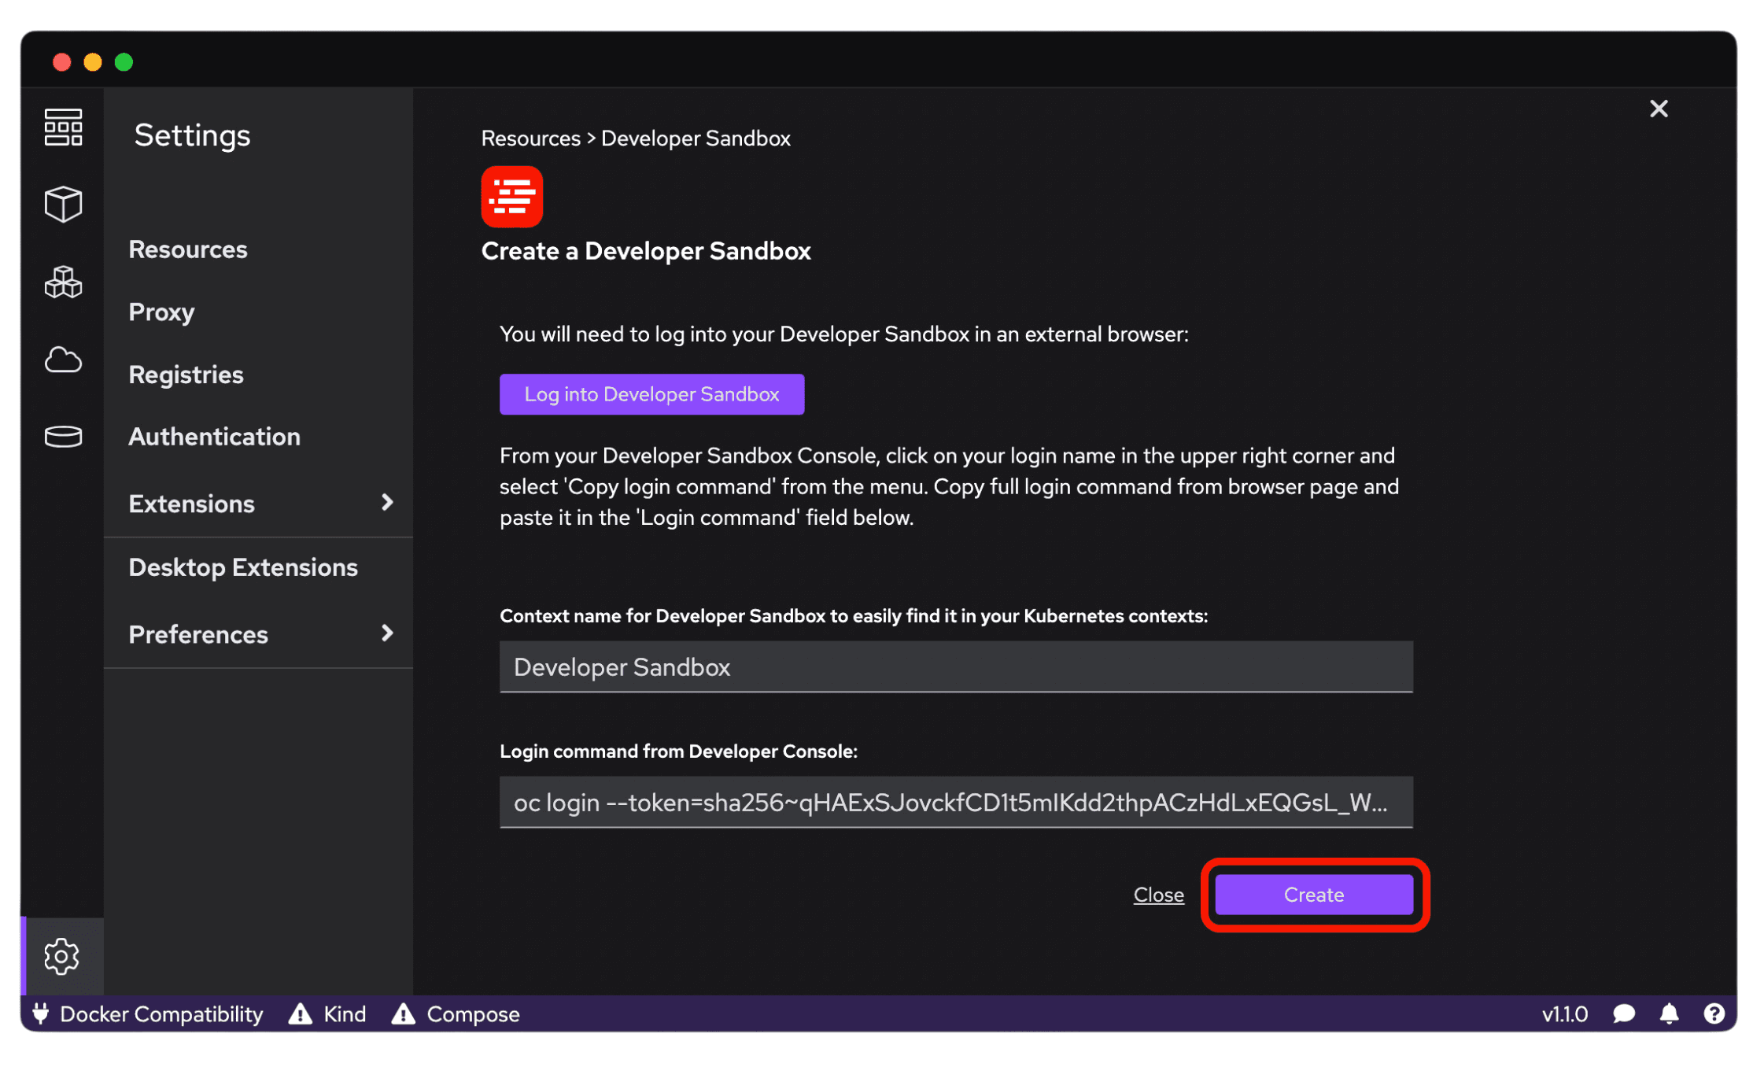Expand the Extensions chevron
Screen dimensions: 1764x1078
(386, 502)
